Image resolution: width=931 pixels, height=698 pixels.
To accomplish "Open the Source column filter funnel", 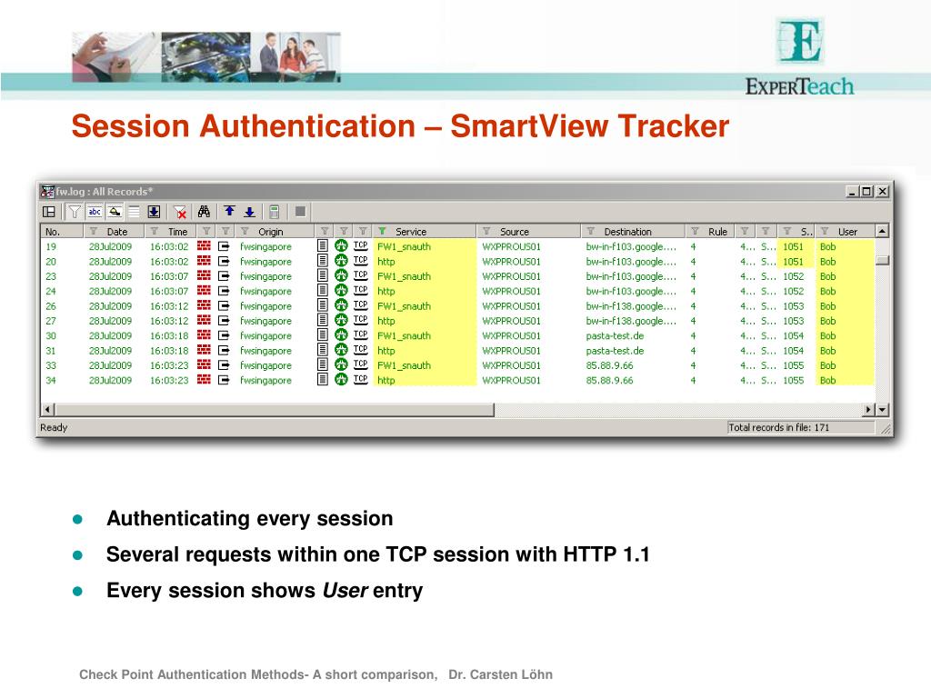I will point(486,231).
